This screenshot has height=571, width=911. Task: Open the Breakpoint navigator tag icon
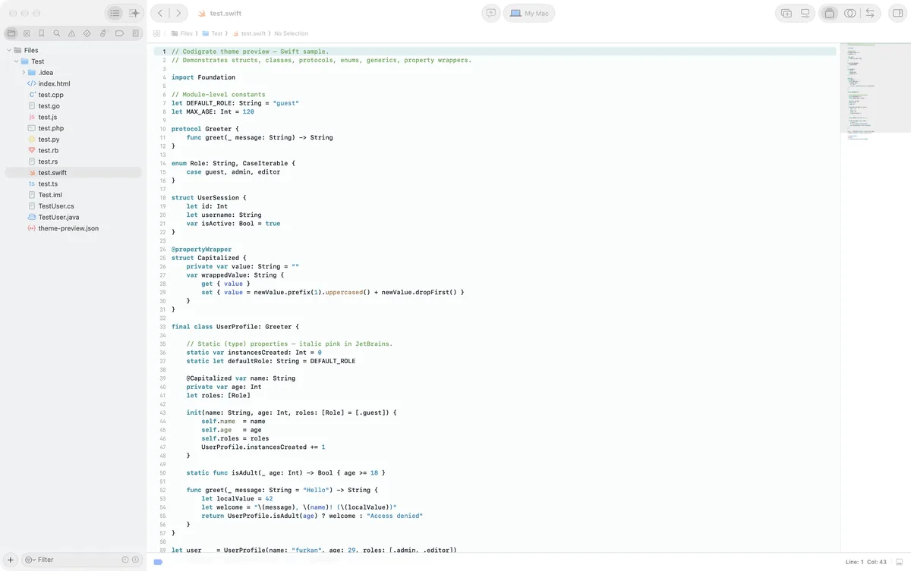[x=120, y=33]
